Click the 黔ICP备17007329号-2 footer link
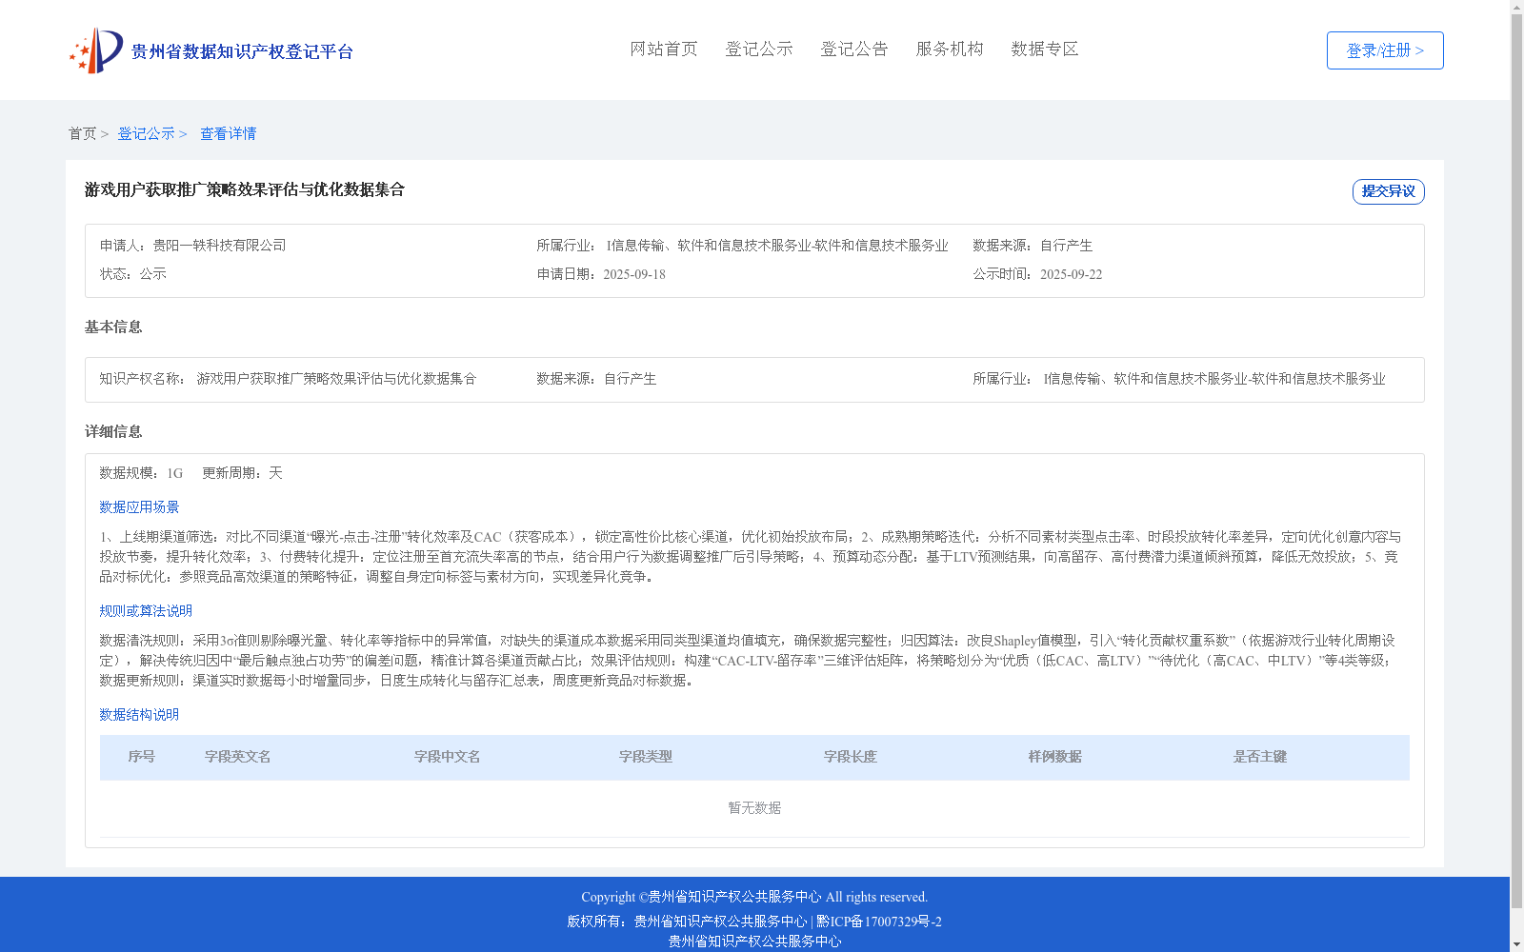 (x=879, y=922)
